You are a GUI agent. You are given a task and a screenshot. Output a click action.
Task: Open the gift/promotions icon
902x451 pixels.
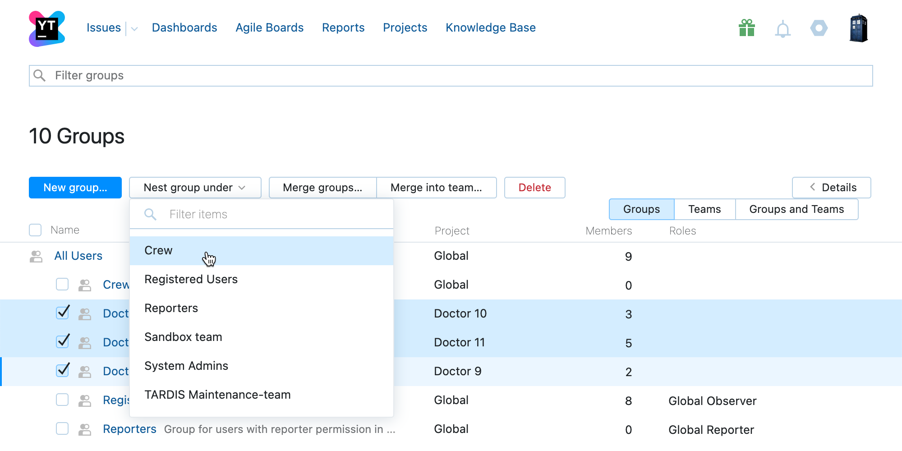click(x=746, y=28)
